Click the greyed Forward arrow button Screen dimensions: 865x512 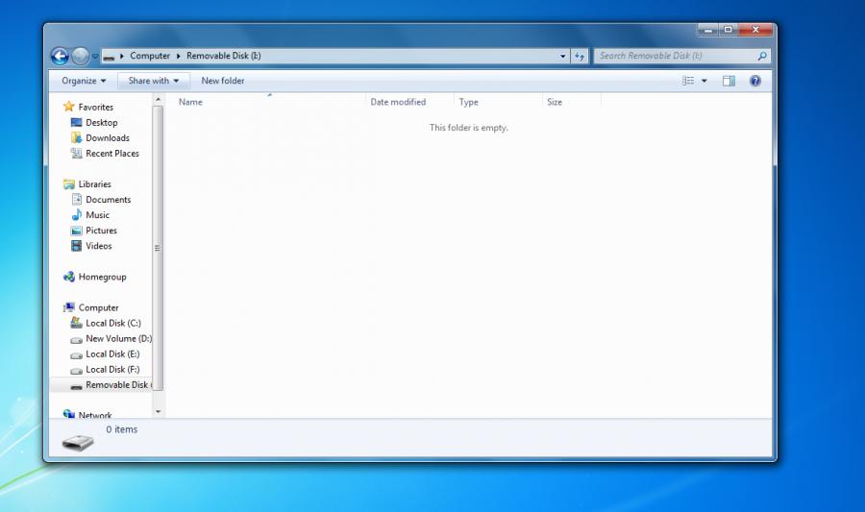[81, 56]
